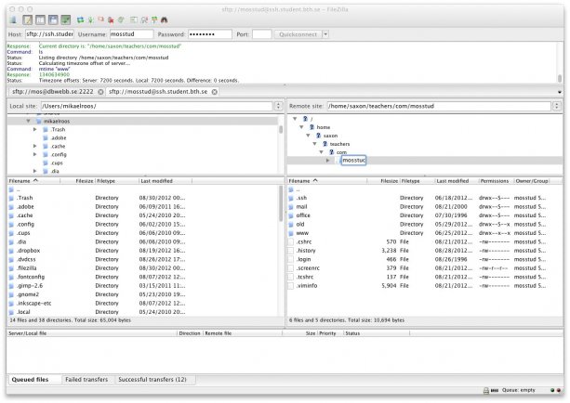The image size is (570, 403).
Task: Sort remote list by Filesize column
Action: pos(383,181)
